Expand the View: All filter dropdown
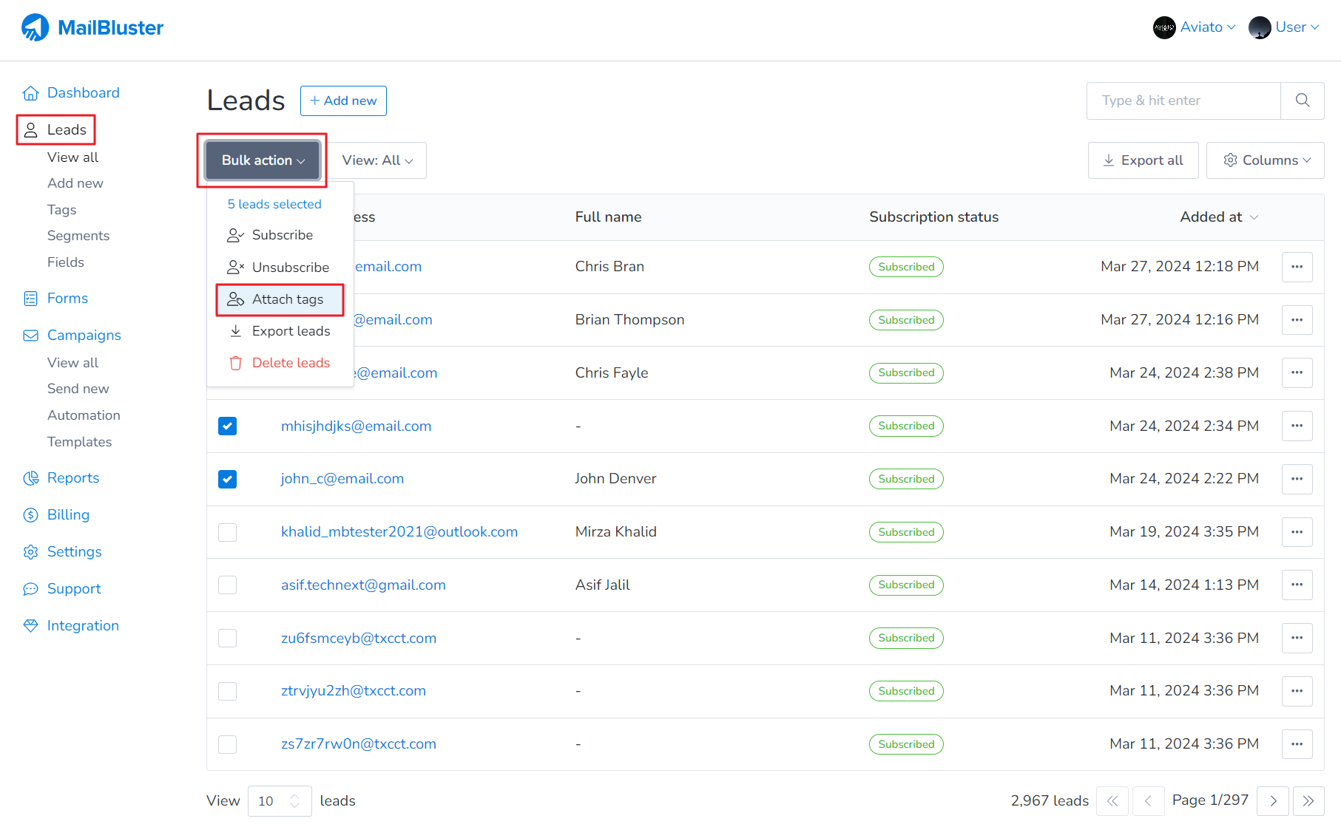Screen dimensions: 1341x827 coord(377,160)
